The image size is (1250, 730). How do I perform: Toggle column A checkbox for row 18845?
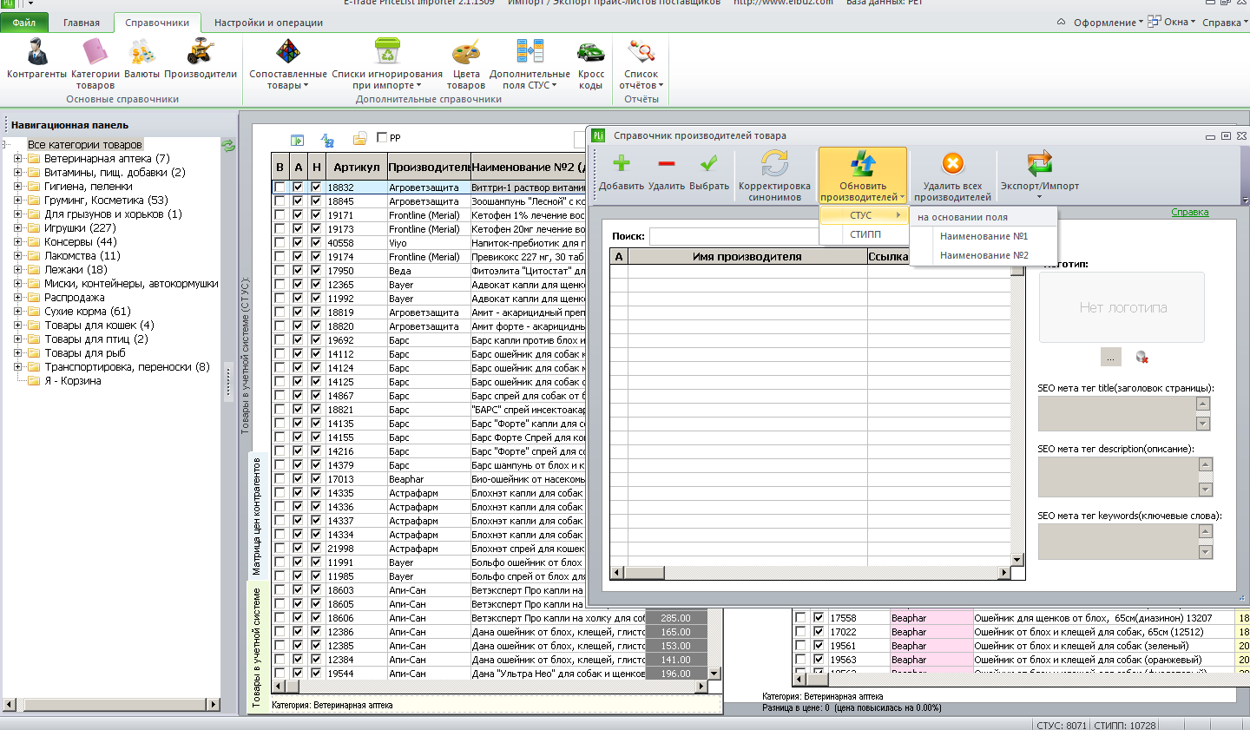298,201
